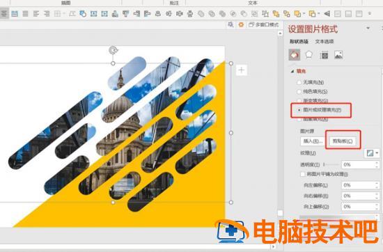Screen dimensions: 383x252
Task: Open the toolbar overflow arrow at far right
Action: point(370,13)
